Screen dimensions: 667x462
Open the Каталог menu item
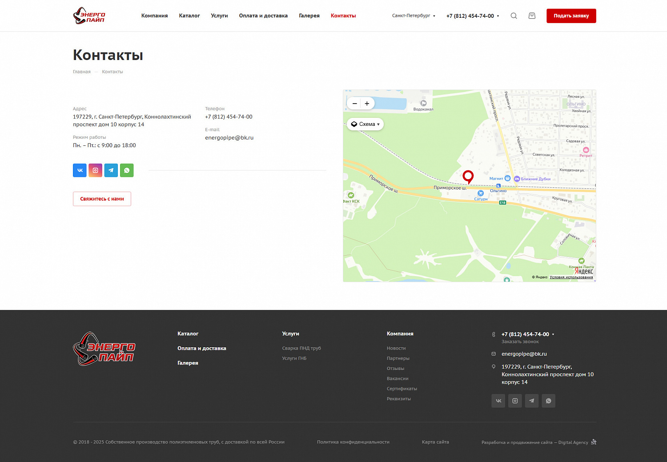click(189, 16)
